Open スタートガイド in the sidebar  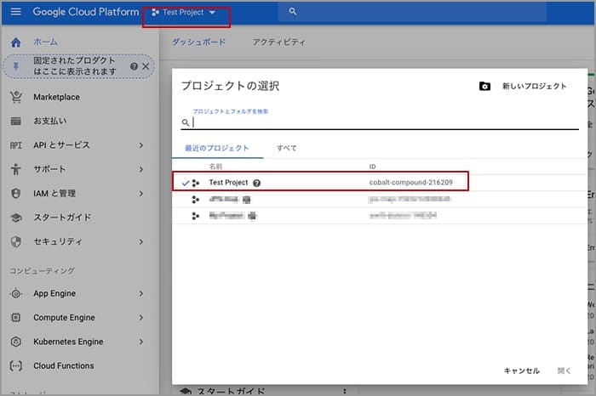62,218
